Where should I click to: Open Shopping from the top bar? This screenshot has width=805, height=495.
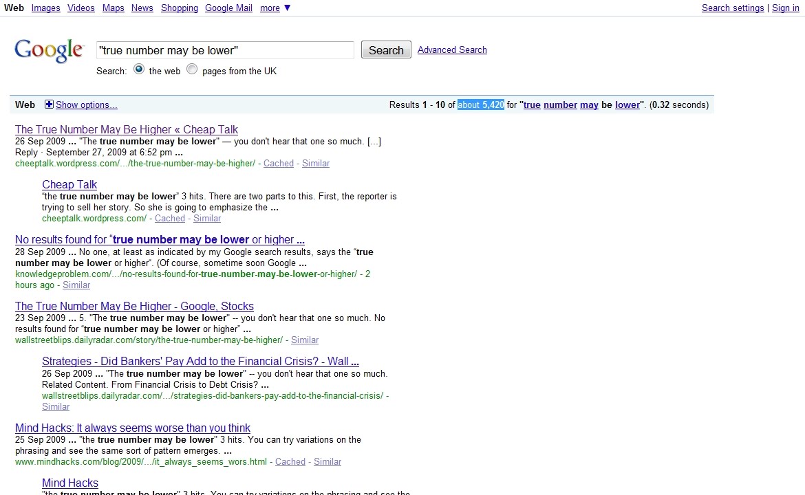click(179, 8)
